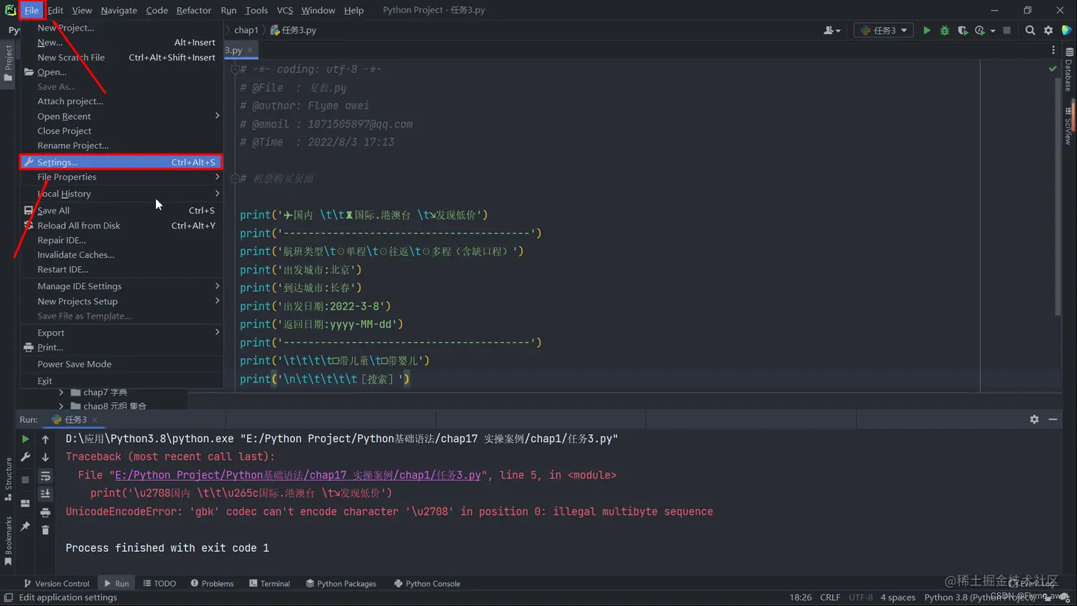Screen dimensions: 1077x606
Task: Expand the Export submenu
Action: pyautogui.click(x=121, y=333)
